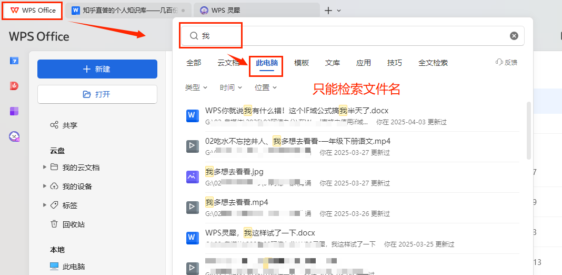Select the 云文档 search tab
562x275 pixels.
point(228,63)
